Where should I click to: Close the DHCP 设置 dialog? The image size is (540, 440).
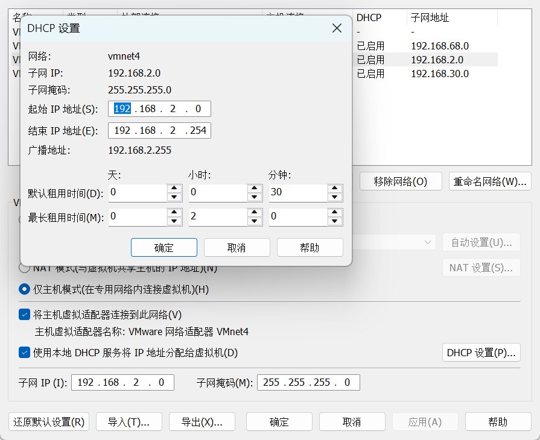point(337,28)
